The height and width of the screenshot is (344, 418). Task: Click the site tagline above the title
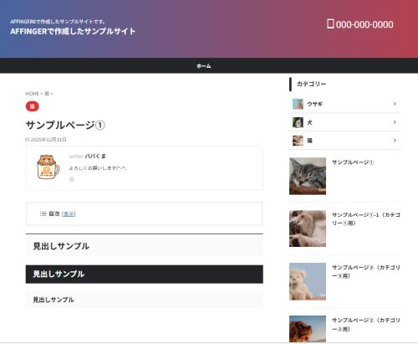(58, 22)
